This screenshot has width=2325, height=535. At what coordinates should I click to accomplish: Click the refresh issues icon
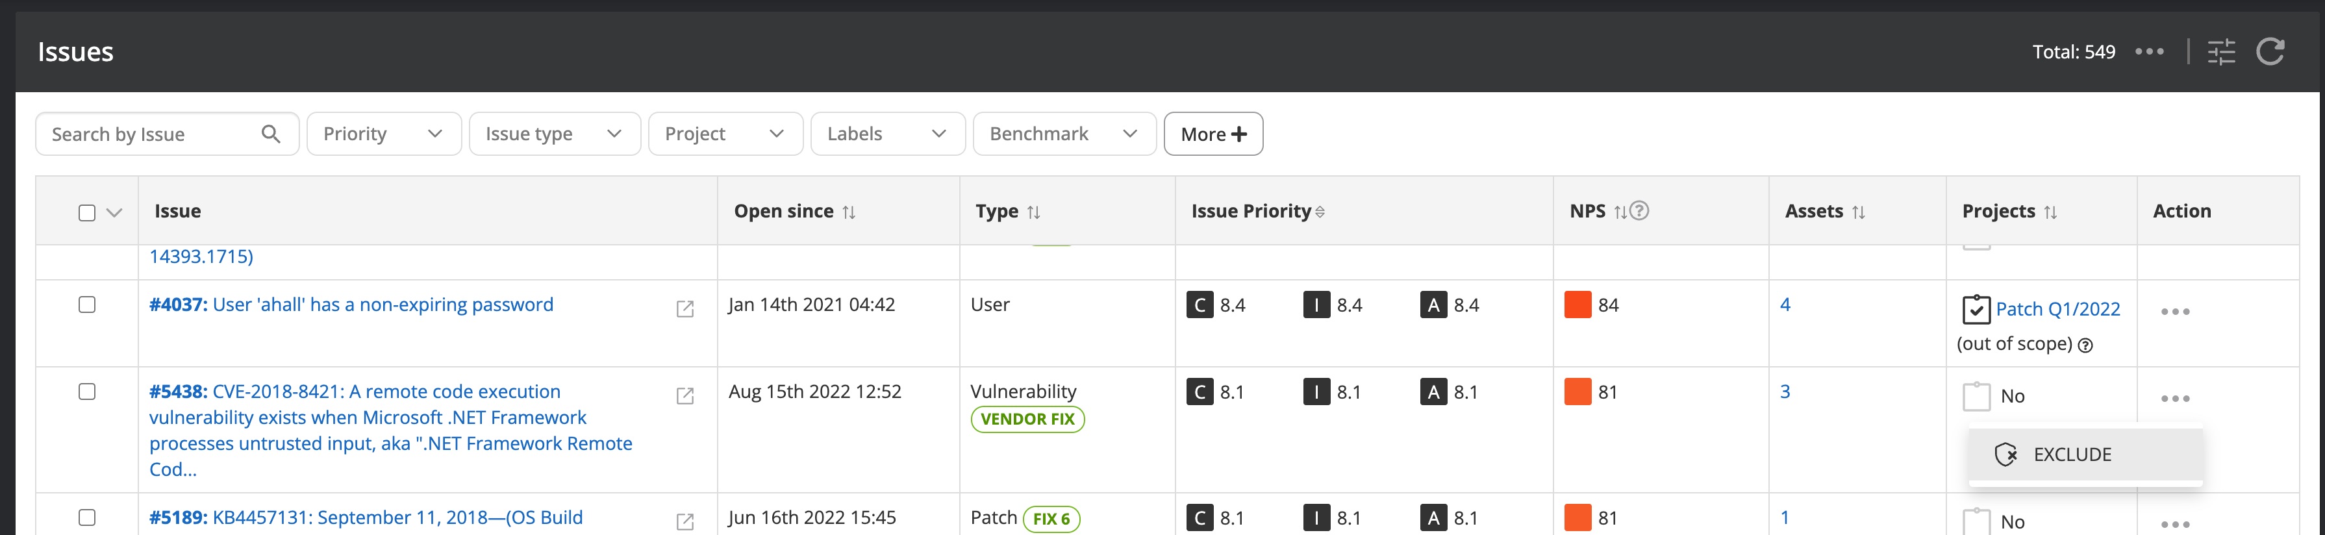click(x=2270, y=51)
